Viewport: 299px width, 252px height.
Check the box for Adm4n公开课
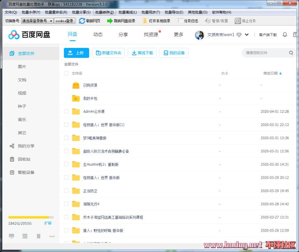click(66, 111)
